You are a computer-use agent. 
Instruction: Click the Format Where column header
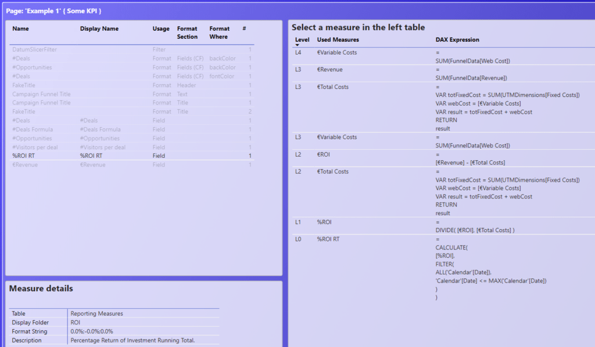pyautogui.click(x=220, y=32)
